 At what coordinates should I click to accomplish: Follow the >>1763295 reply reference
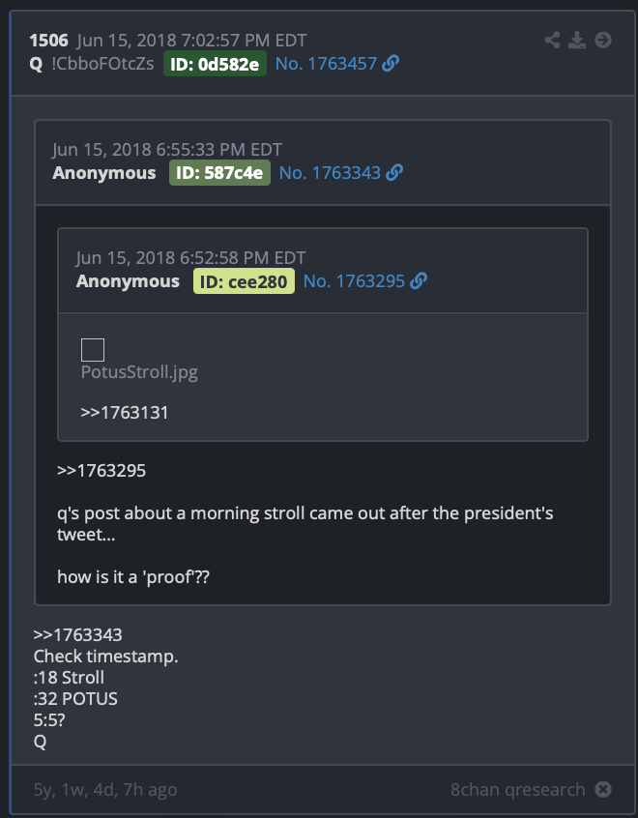[x=101, y=471]
